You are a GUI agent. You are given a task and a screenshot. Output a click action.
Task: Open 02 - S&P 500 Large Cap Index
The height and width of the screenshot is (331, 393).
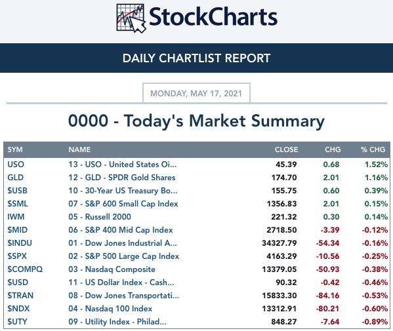tap(124, 256)
